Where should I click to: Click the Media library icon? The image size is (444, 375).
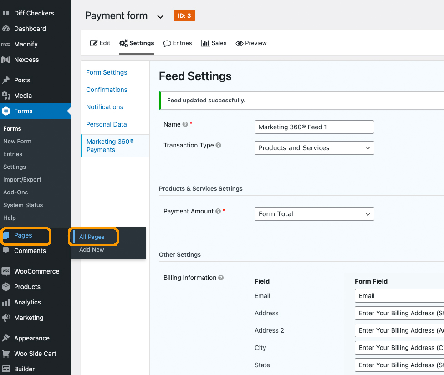click(x=6, y=96)
